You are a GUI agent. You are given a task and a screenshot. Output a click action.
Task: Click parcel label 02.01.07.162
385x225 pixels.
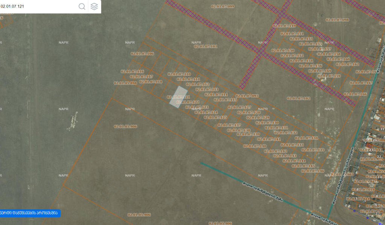pos(347,64)
